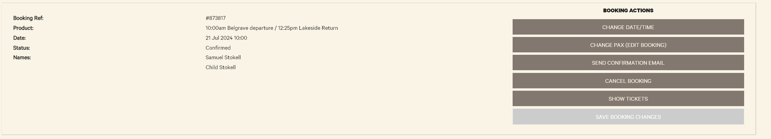The height and width of the screenshot is (139, 771).
Task: Click the 21 Jul 2024 date value
Action: [219, 38]
